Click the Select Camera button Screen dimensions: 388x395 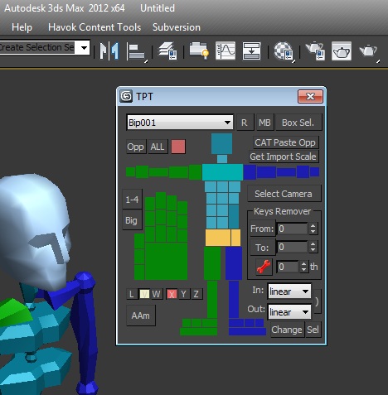point(284,194)
